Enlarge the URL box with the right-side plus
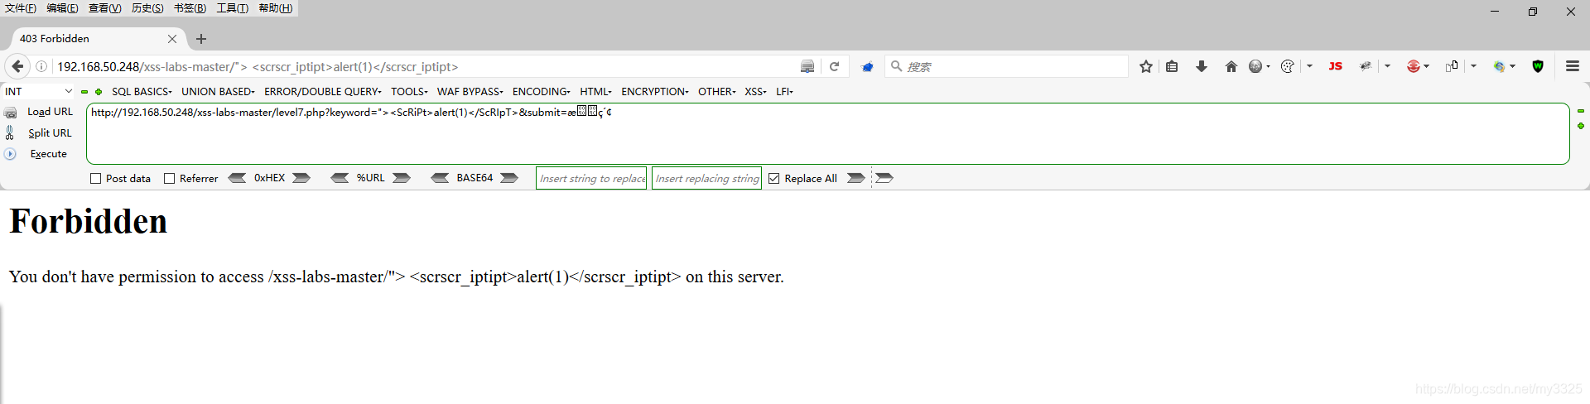Image resolution: width=1590 pixels, height=404 pixels. point(1580,126)
